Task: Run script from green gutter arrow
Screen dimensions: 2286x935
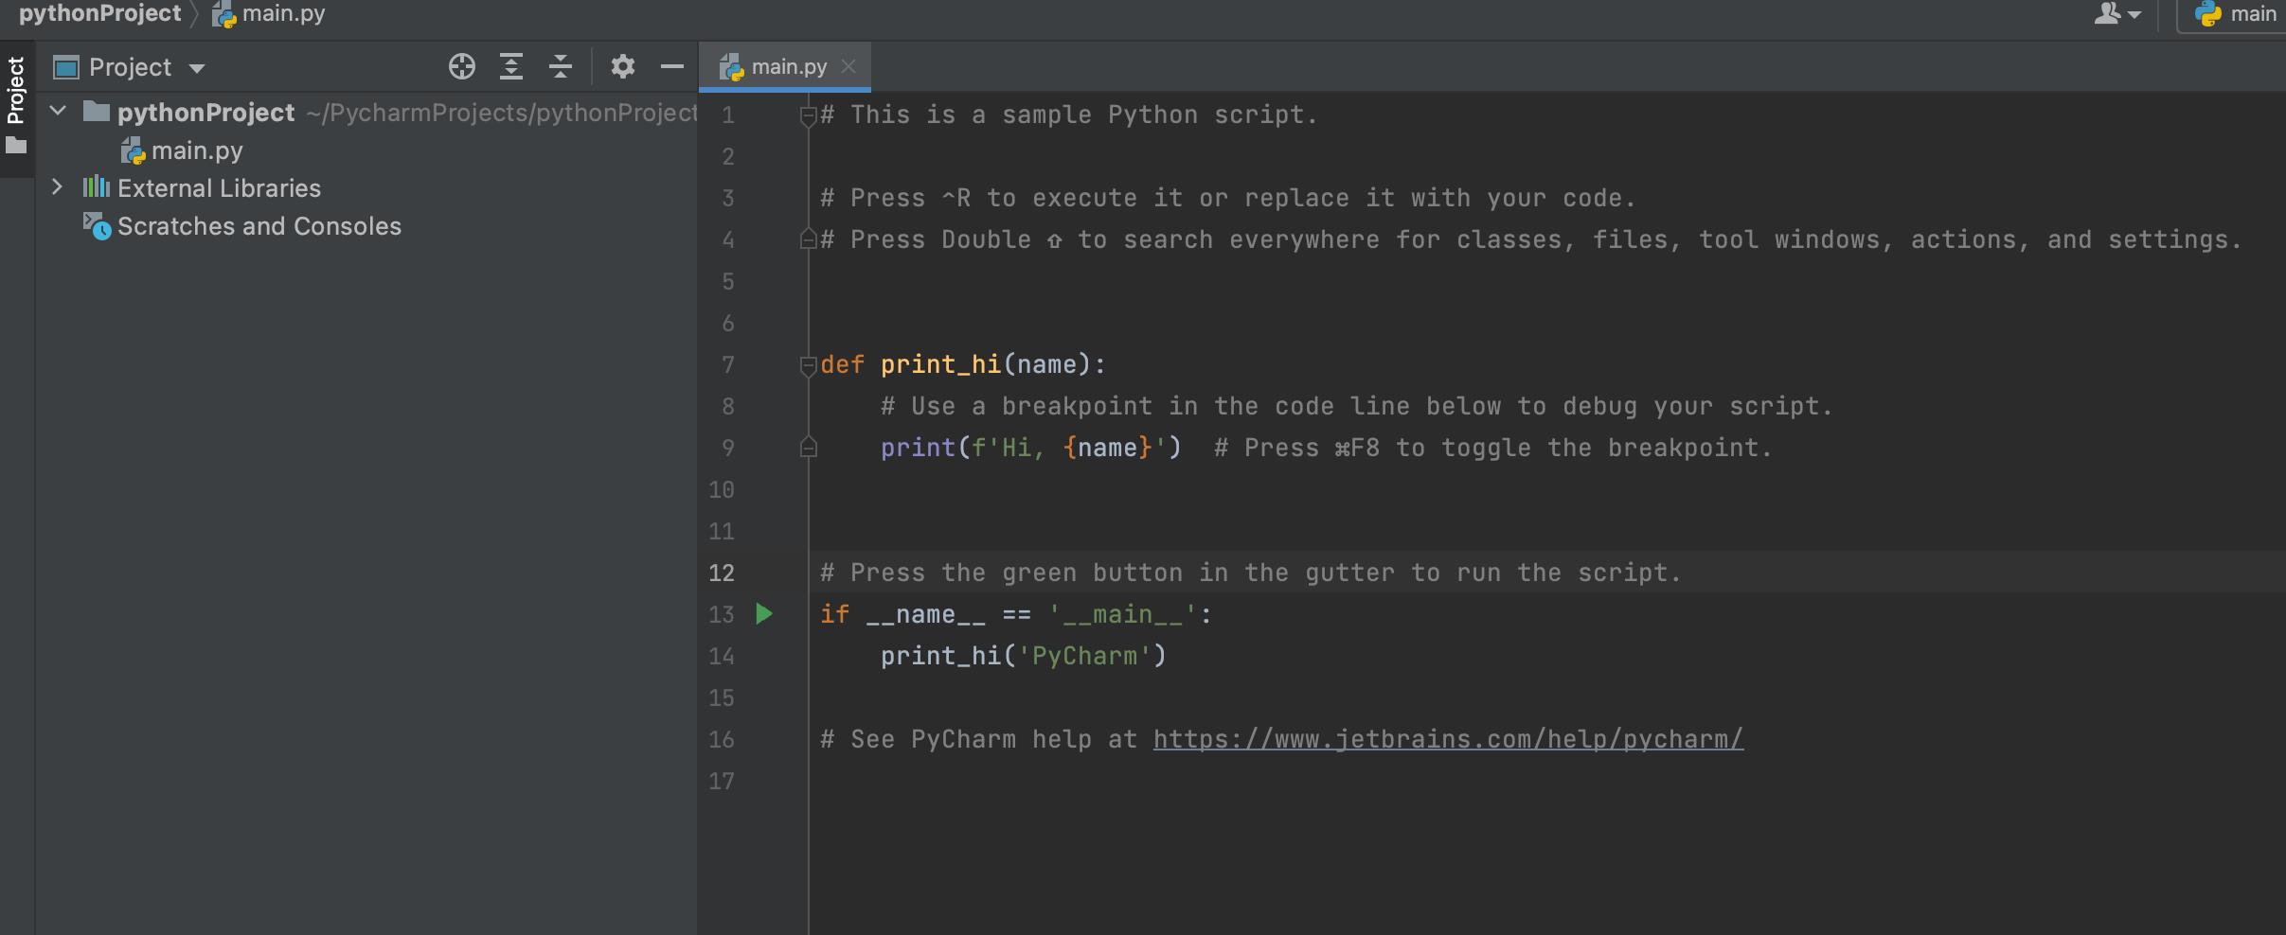Action: click(x=764, y=614)
